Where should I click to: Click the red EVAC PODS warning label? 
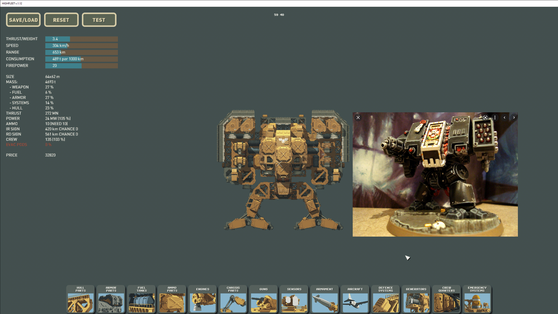(17, 145)
